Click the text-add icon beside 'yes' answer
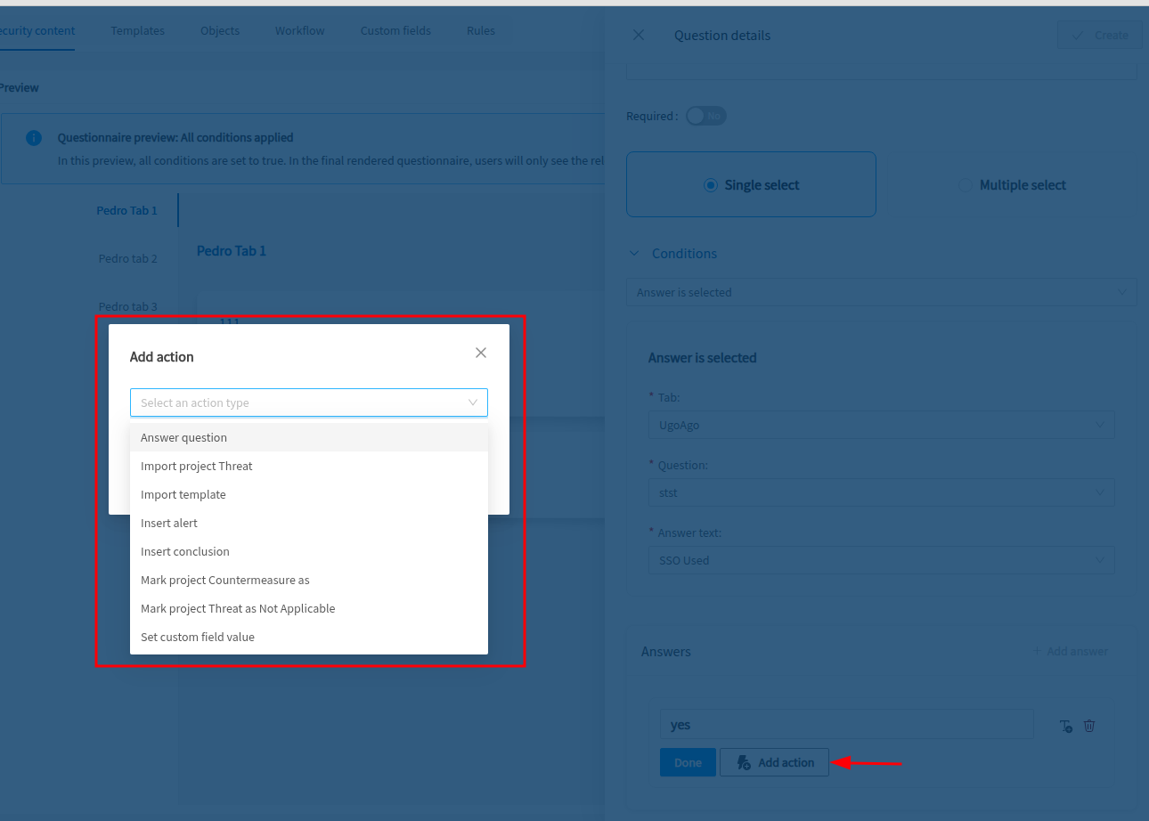Screen dimensions: 1149x821 click(1066, 726)
